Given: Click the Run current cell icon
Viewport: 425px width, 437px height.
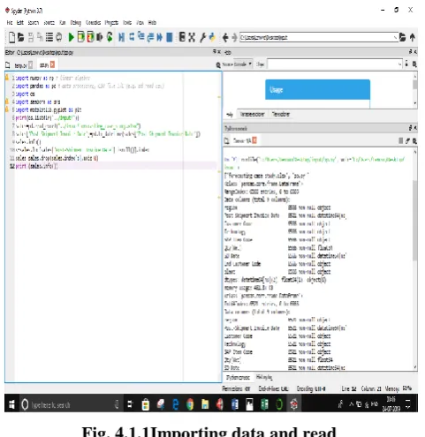Looking at the screenshot, I should (81, 37).
